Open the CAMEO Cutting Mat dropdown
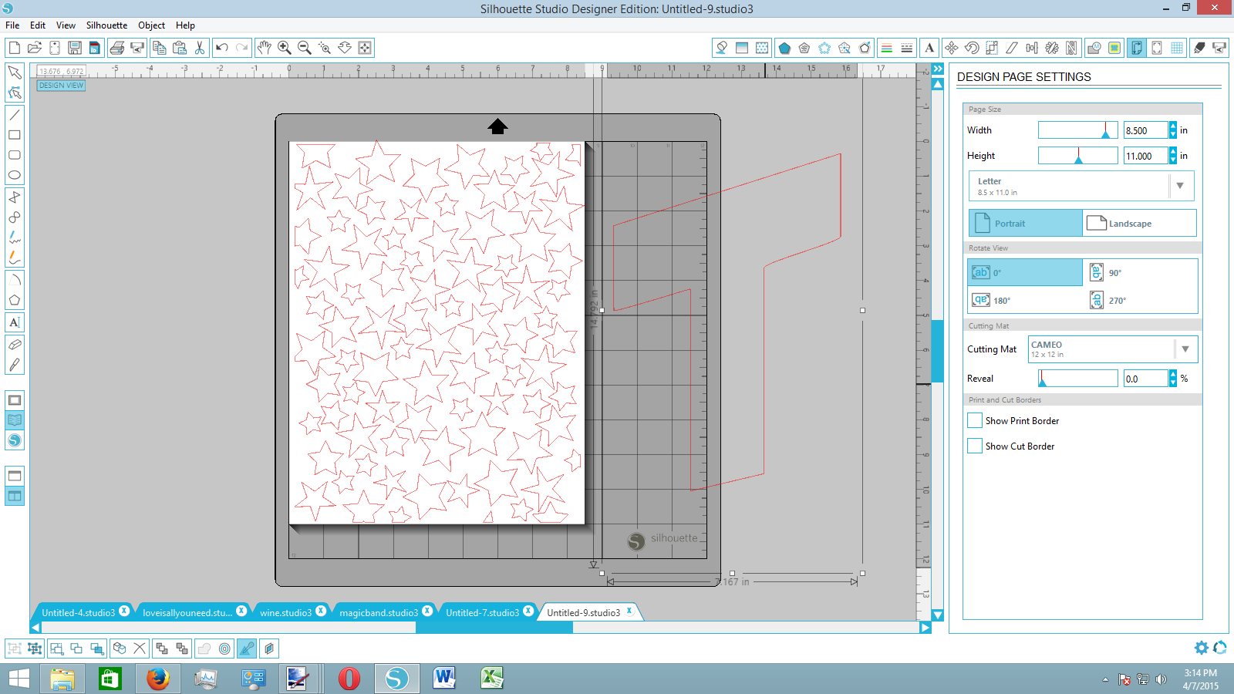Viewport: 1234px width, 694px height. point(1113,349)
